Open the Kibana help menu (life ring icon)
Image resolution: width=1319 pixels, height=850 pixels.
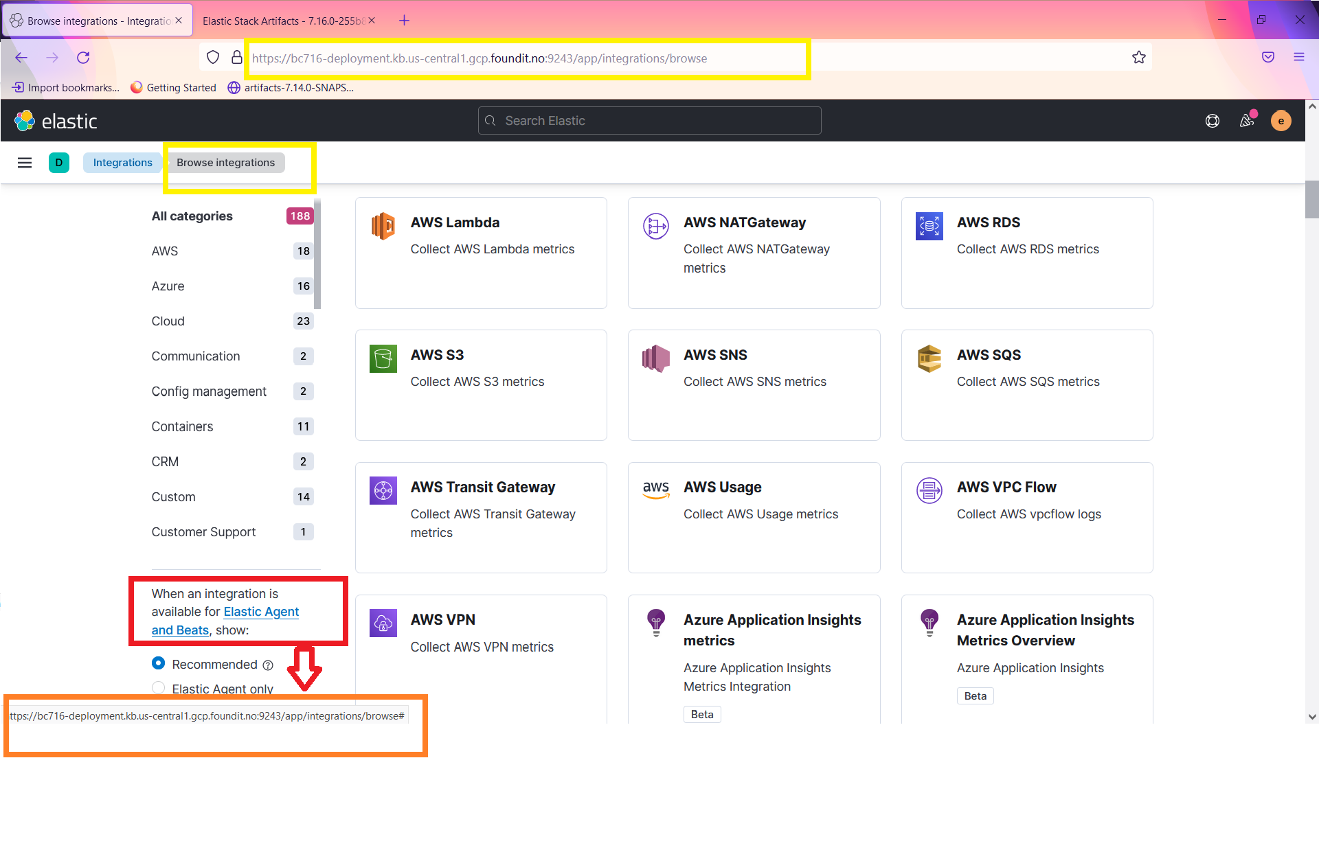click(1212, 120)
